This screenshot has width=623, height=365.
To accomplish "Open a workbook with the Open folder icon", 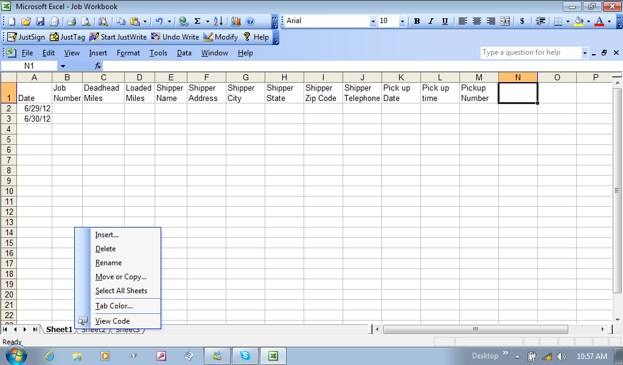I will pos(26,21).
